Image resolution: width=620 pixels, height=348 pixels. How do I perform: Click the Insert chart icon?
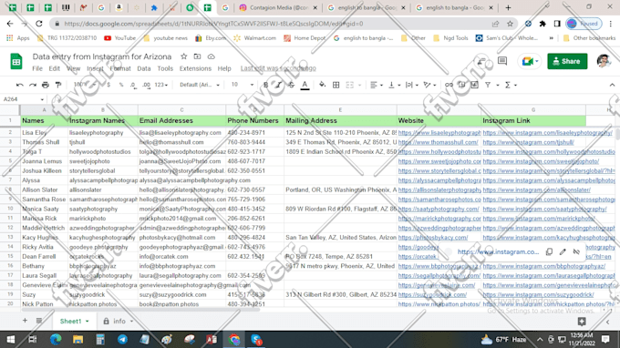pyautogui.click(x=474, y=85)
